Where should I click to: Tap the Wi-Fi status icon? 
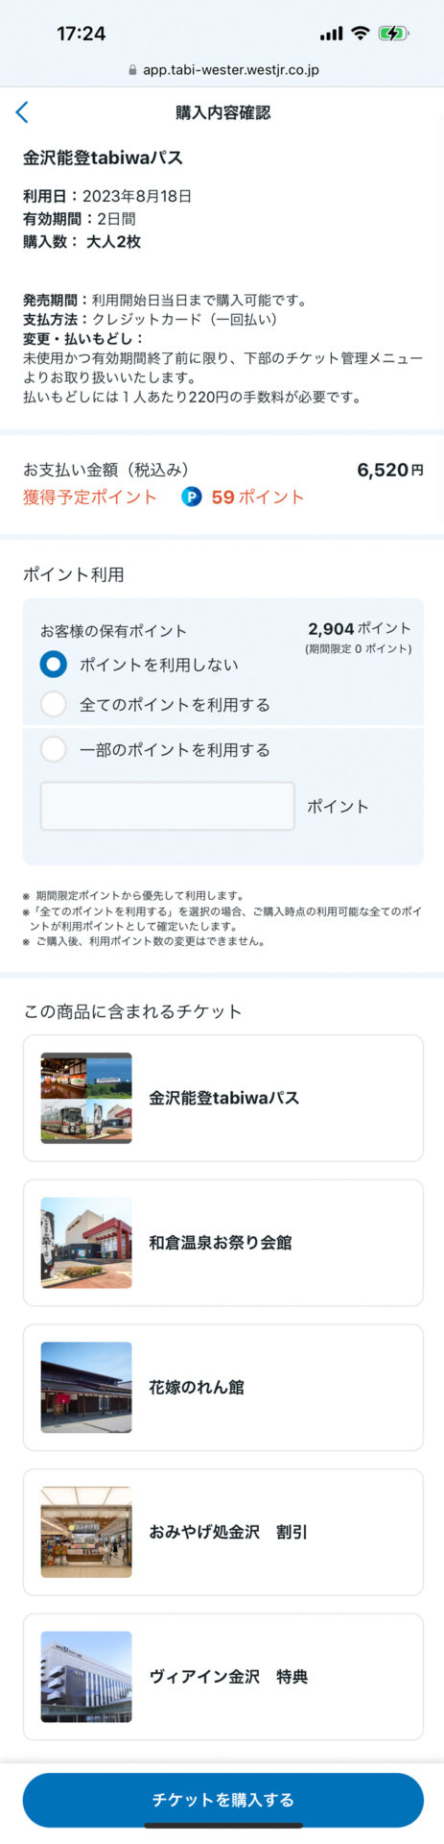tap(360, 34)
